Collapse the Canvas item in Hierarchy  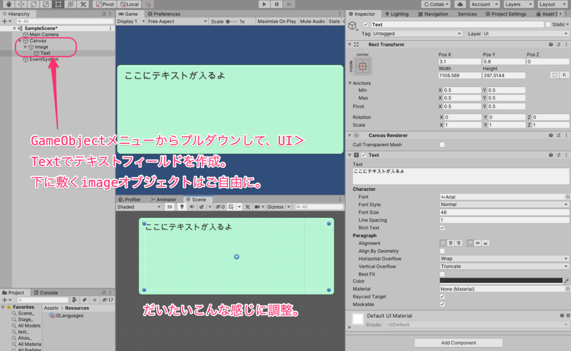click(x=20, y=41)
